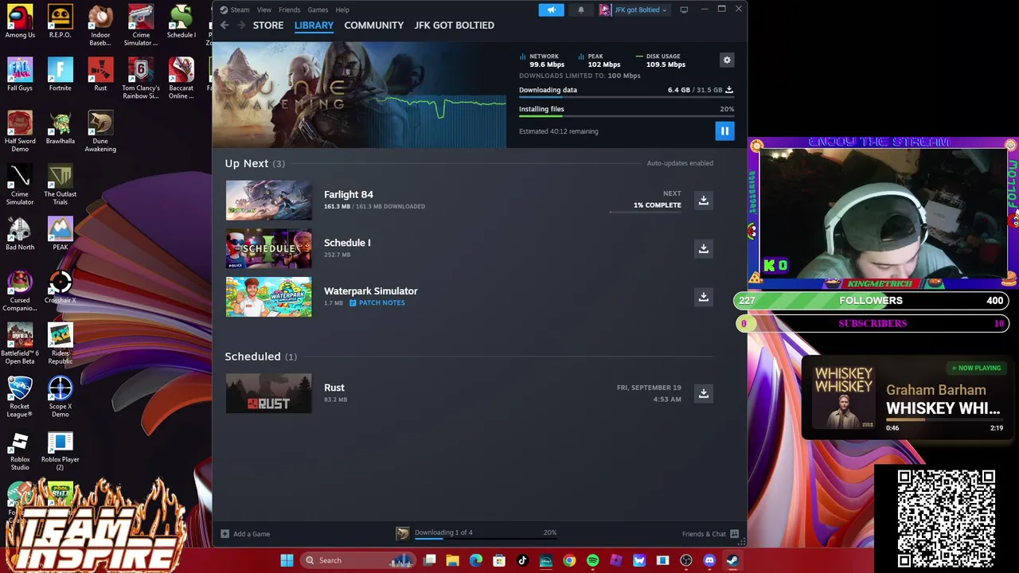Switch to the LIBRARY tab
The height and width of the screenshot is (573, 1019).
(x=314, y=25)
